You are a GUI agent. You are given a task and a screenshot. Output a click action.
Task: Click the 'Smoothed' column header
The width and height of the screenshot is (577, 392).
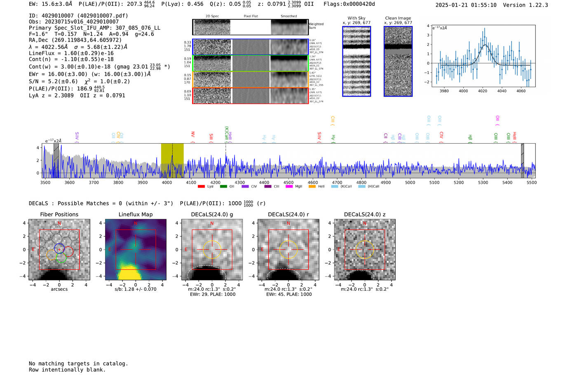[x=289, y=16]
